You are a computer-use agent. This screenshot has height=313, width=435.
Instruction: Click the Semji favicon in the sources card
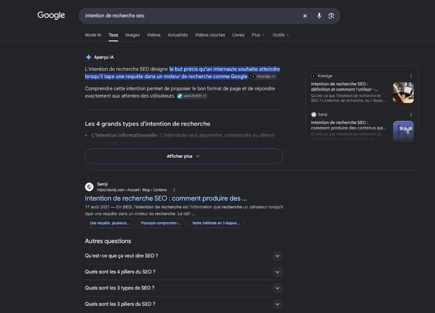click(314, 115)
